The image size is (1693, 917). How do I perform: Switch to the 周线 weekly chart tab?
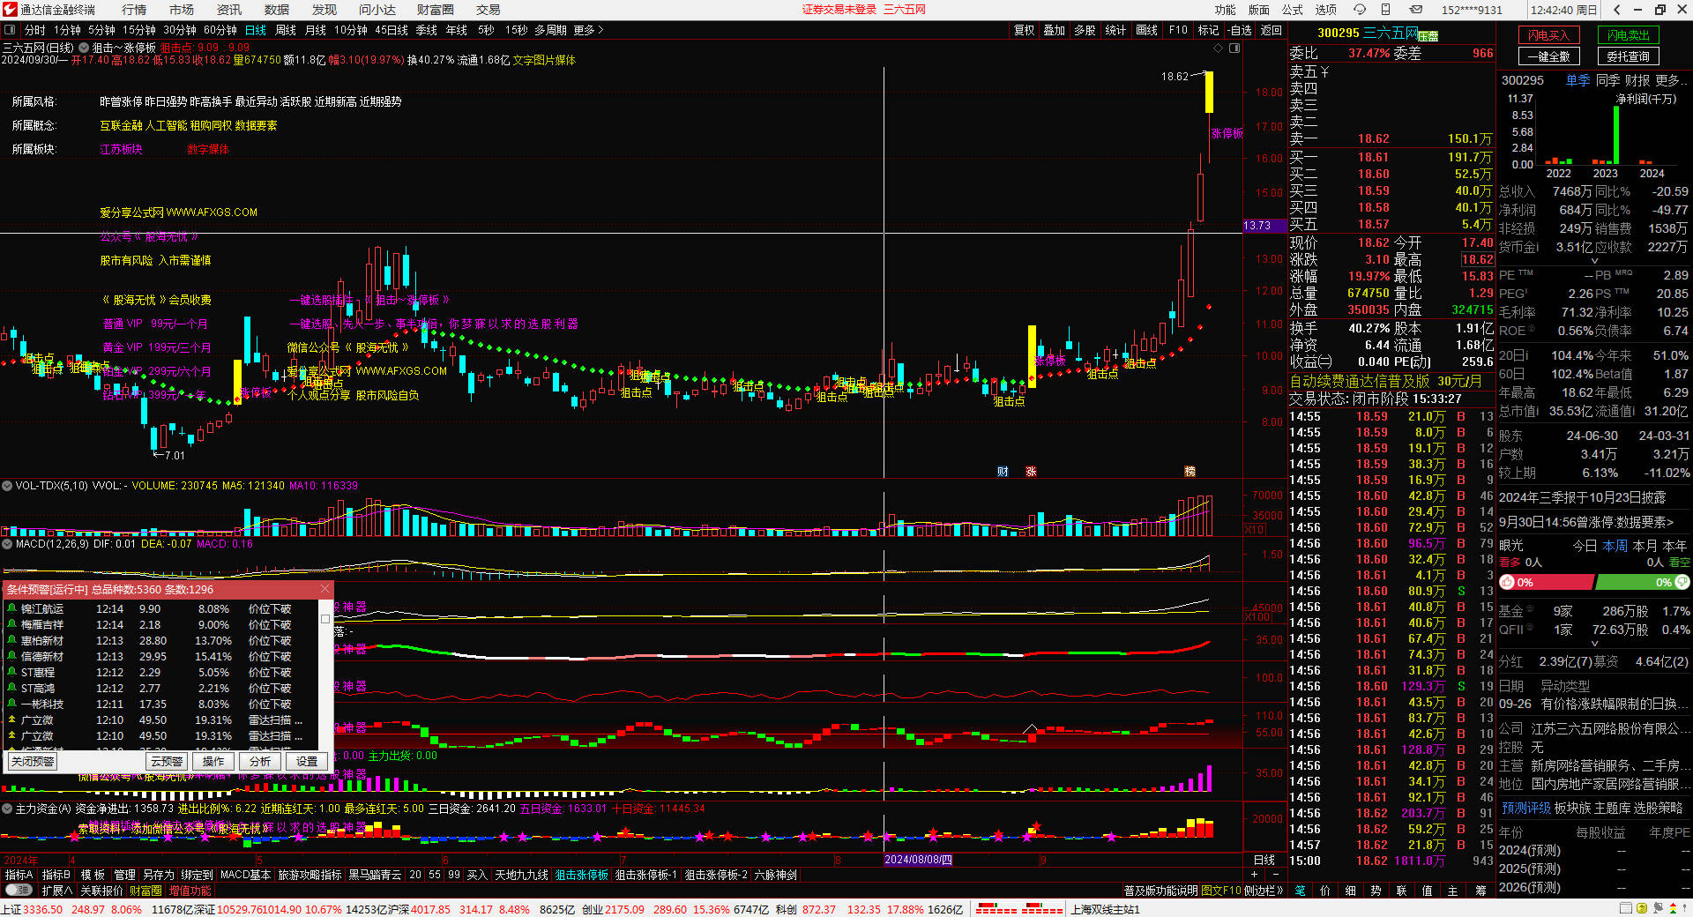tap(286, 30)
